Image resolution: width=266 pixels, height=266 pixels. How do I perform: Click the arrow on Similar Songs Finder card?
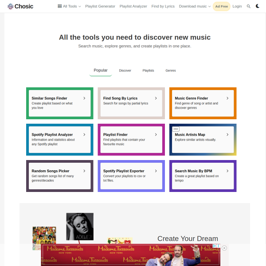(84, 98)
